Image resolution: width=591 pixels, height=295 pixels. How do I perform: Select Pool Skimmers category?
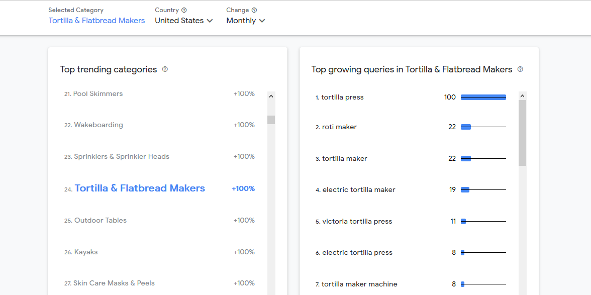coord(98,94)
